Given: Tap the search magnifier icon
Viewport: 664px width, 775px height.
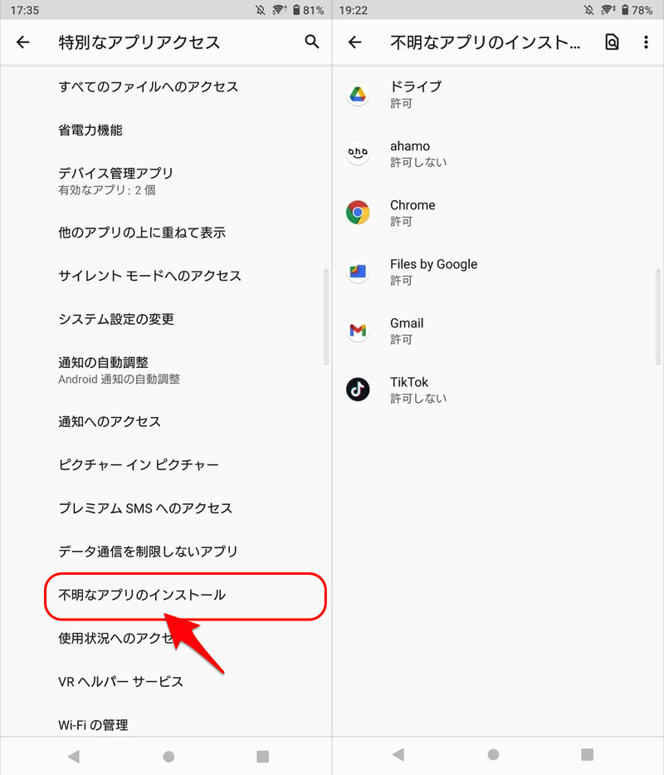Looking at the screenshot, I should tap(312, 42).
